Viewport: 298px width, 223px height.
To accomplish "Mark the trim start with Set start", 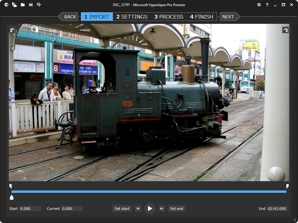I will pos(122,208).
